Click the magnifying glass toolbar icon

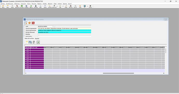tap(75, 6)
